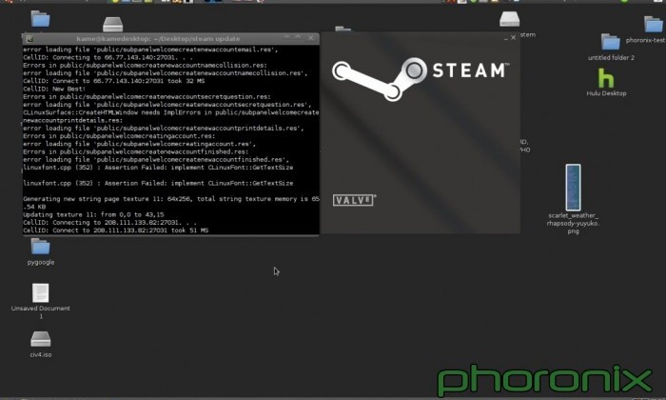Screen dimensions: 666x400
Task: Close the Steam splash window
Action: click(513, 38)
